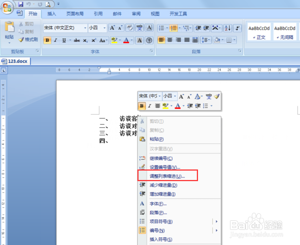Viewport: 300px width, 245px height.
Task: Switch to the 视图 tab
Action: pyautogui.click(x=155, y=14)
